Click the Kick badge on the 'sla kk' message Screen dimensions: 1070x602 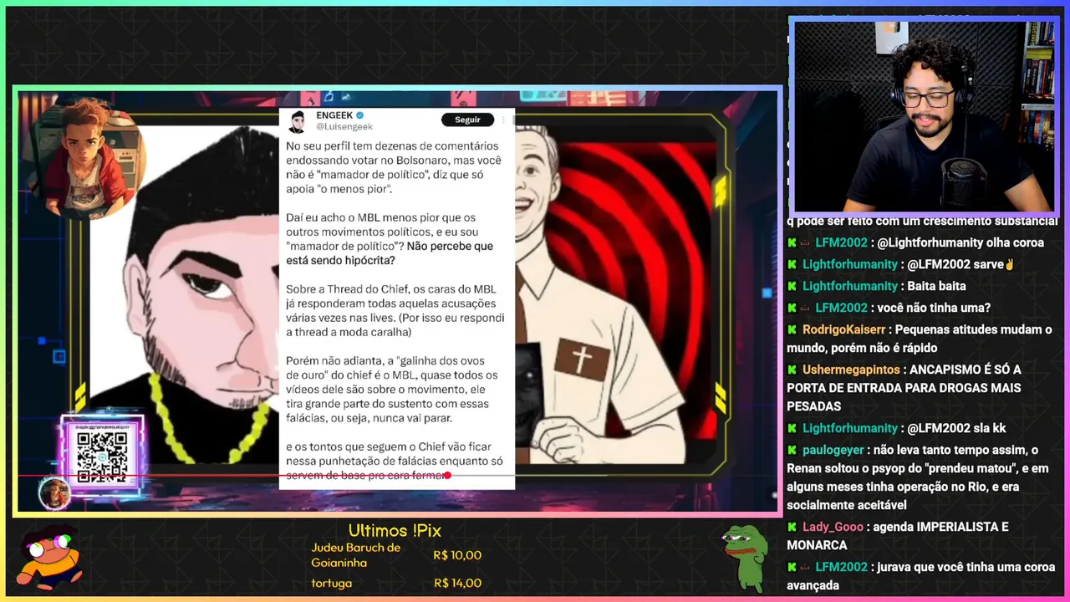coord(792,428)
